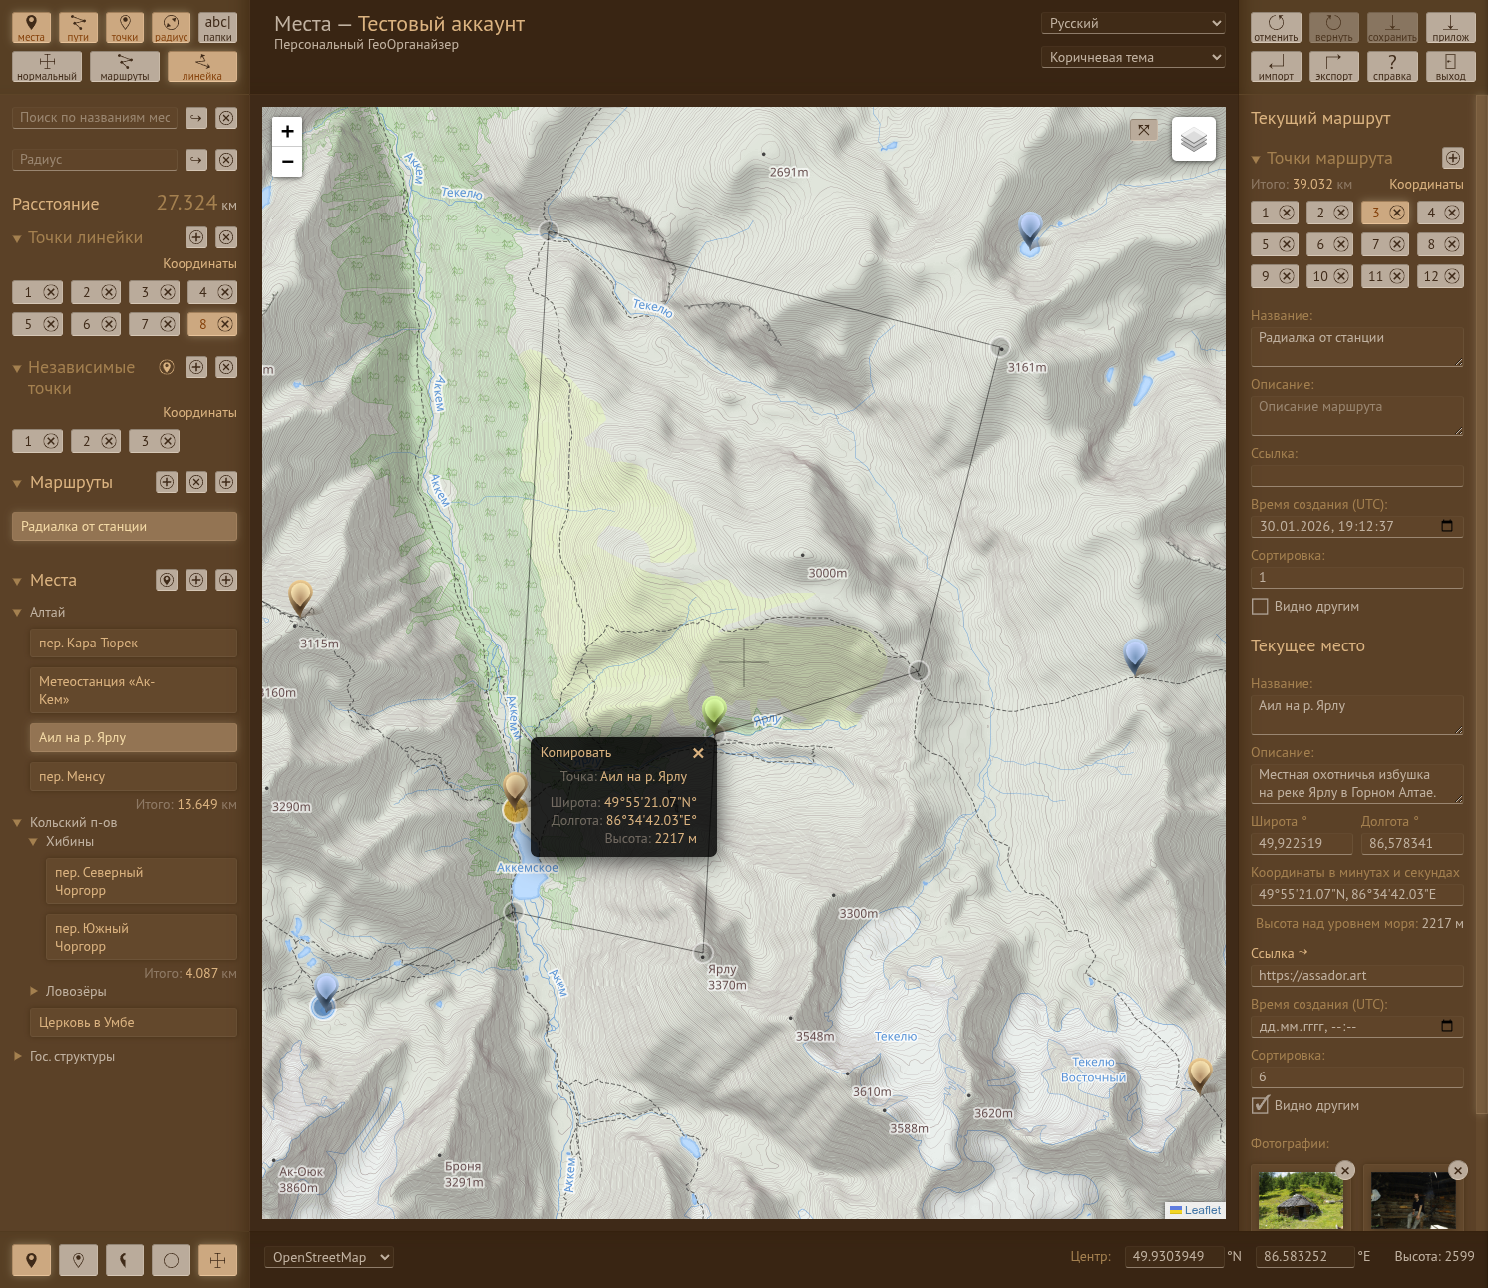Select independent point 2
Screen dimensions: 1488x1288
pyautogui.click(x=86, y=441)
